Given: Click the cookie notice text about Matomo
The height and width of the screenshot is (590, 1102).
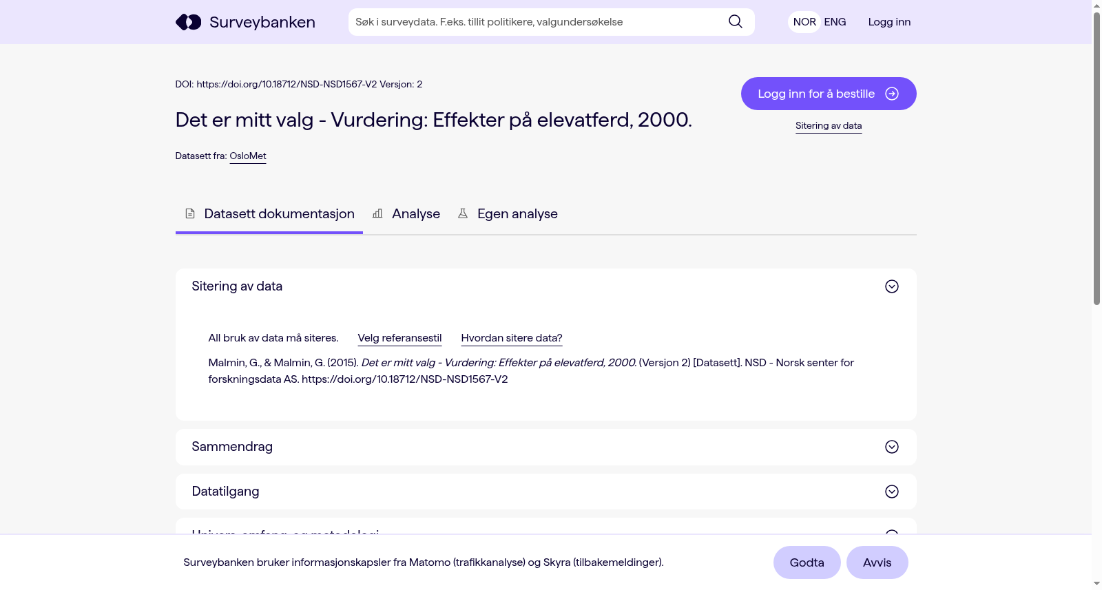Looking at the screenshot, I should (424, 562).
